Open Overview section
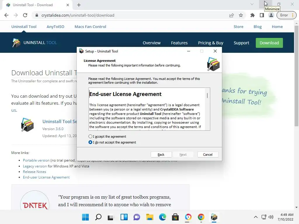299x224 pixels. point(152,43)
